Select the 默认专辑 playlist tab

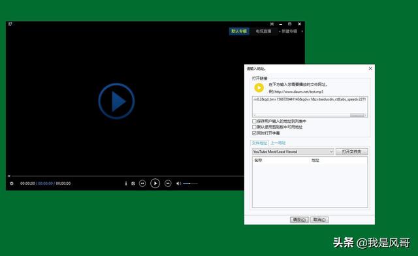(x=239, y=31)
